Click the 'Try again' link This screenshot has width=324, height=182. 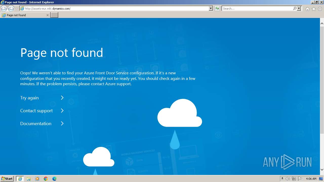(x=29, y=98)
